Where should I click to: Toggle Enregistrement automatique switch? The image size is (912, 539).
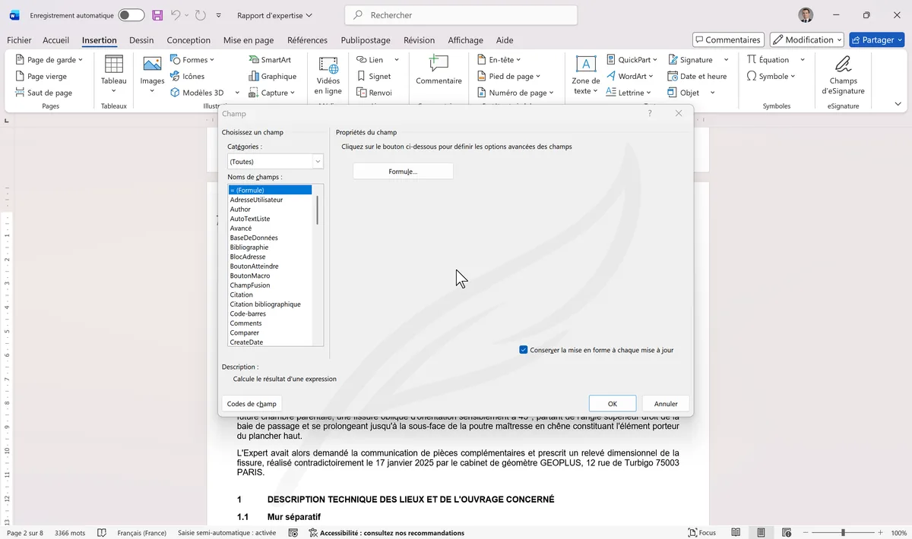click(131, 15)
